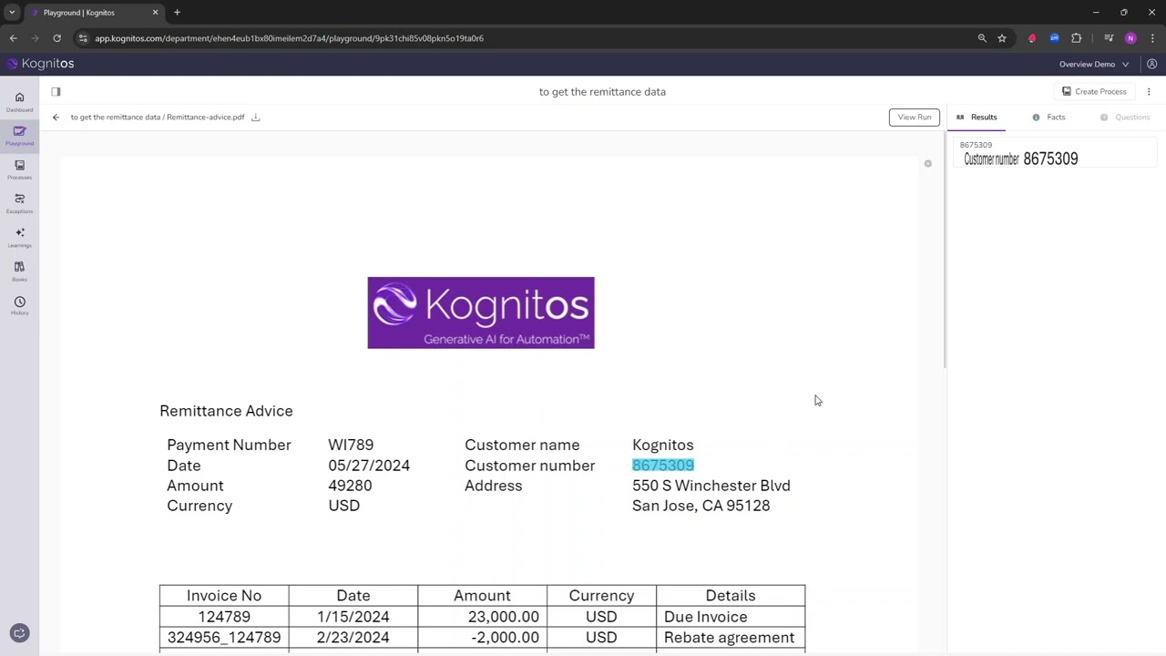The width and height of the screenshot is (1166, 656).
Task: Switch to the Results tab
Action: 977,117
